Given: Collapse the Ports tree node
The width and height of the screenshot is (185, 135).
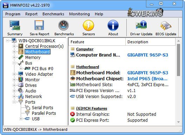Looking at the screenshot, I should [x=14, y=102].
